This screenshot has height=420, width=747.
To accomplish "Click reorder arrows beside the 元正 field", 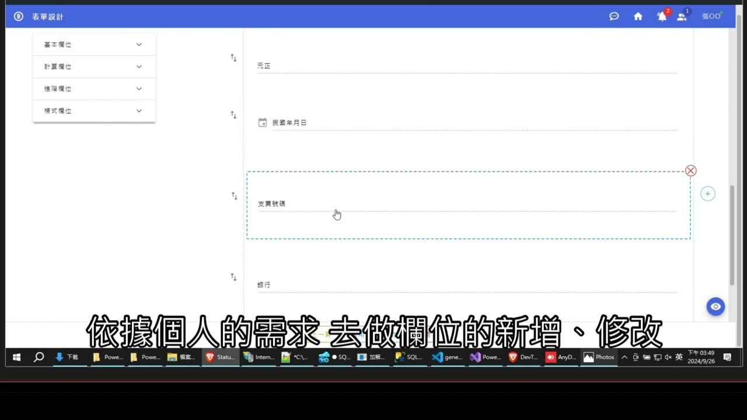I will pos(233,58).
